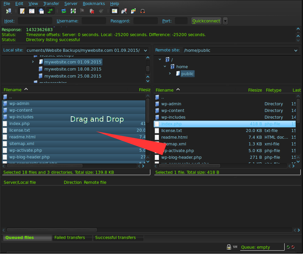
Task: Enable directory comparison icon
Action: (124, 11)
